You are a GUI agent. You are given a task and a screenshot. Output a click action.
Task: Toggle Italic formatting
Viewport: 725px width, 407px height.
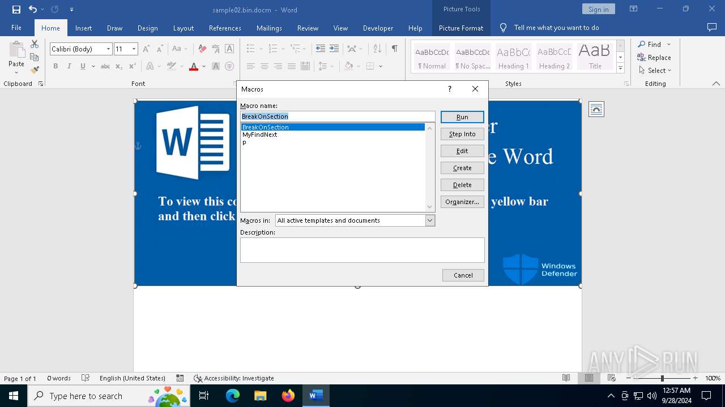click(x=69, y=66)
